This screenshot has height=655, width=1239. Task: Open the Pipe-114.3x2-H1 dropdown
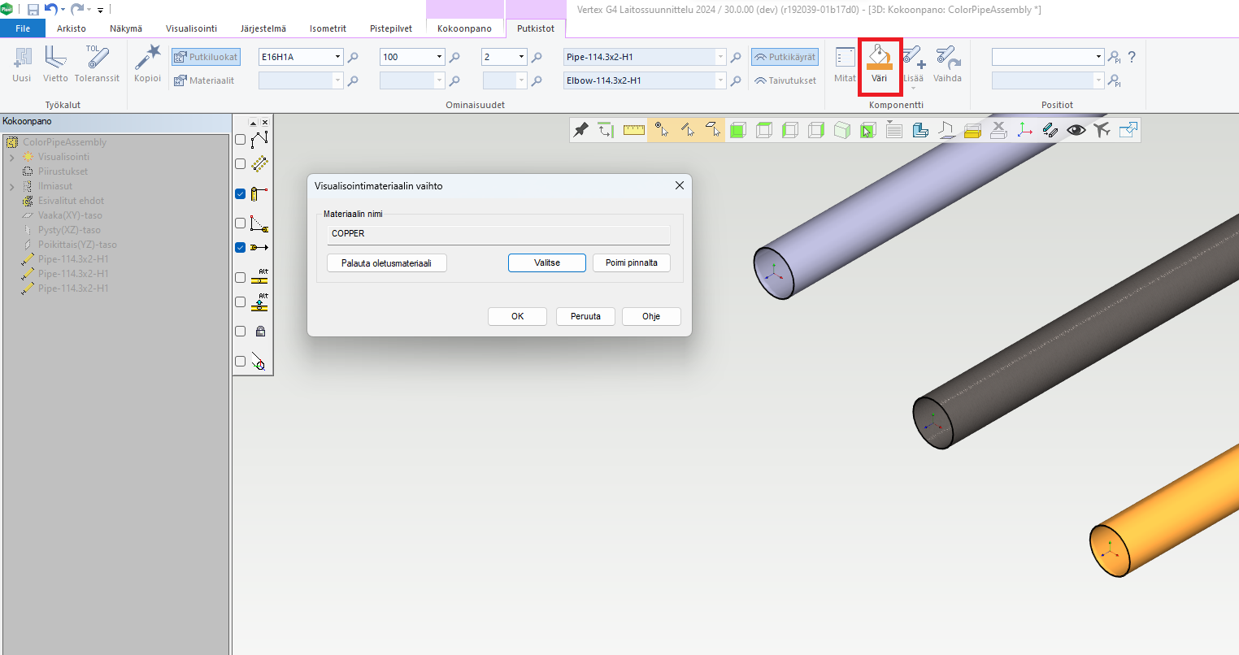pos(720,57)
